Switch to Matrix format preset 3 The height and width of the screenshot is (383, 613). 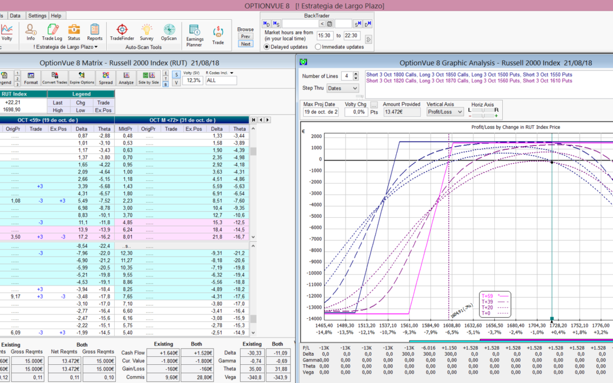click(x=17, y=85)
